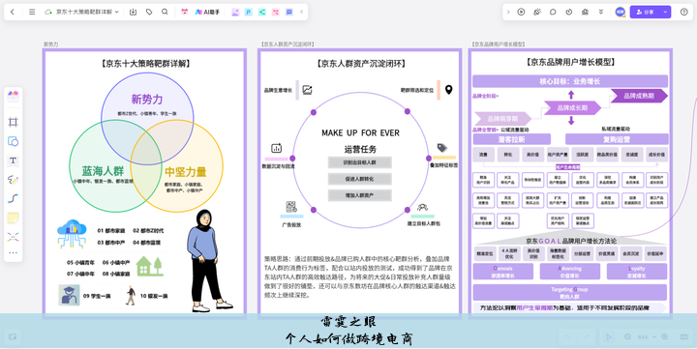This screenshot has width=697, height=349.
Task: Open help question mark icon
Action: tap(684, 12)
